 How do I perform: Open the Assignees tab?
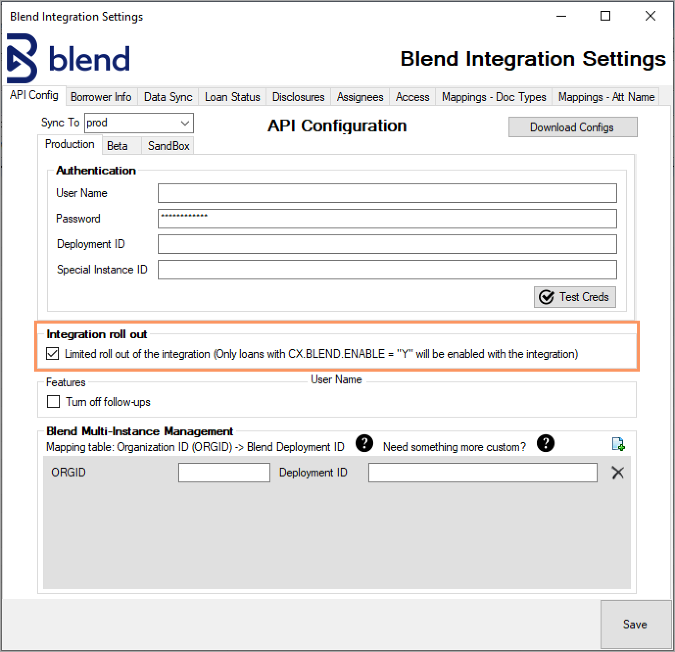click(x=360, y=97)
